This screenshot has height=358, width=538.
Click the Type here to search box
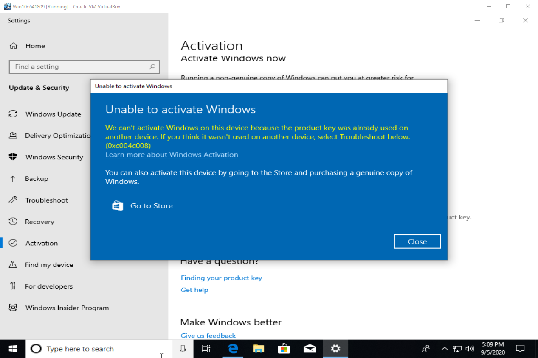[x=100, y=349]
